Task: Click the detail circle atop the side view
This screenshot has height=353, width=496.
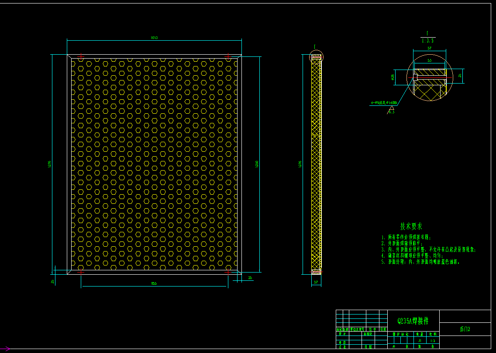Action: click(316, 57)
